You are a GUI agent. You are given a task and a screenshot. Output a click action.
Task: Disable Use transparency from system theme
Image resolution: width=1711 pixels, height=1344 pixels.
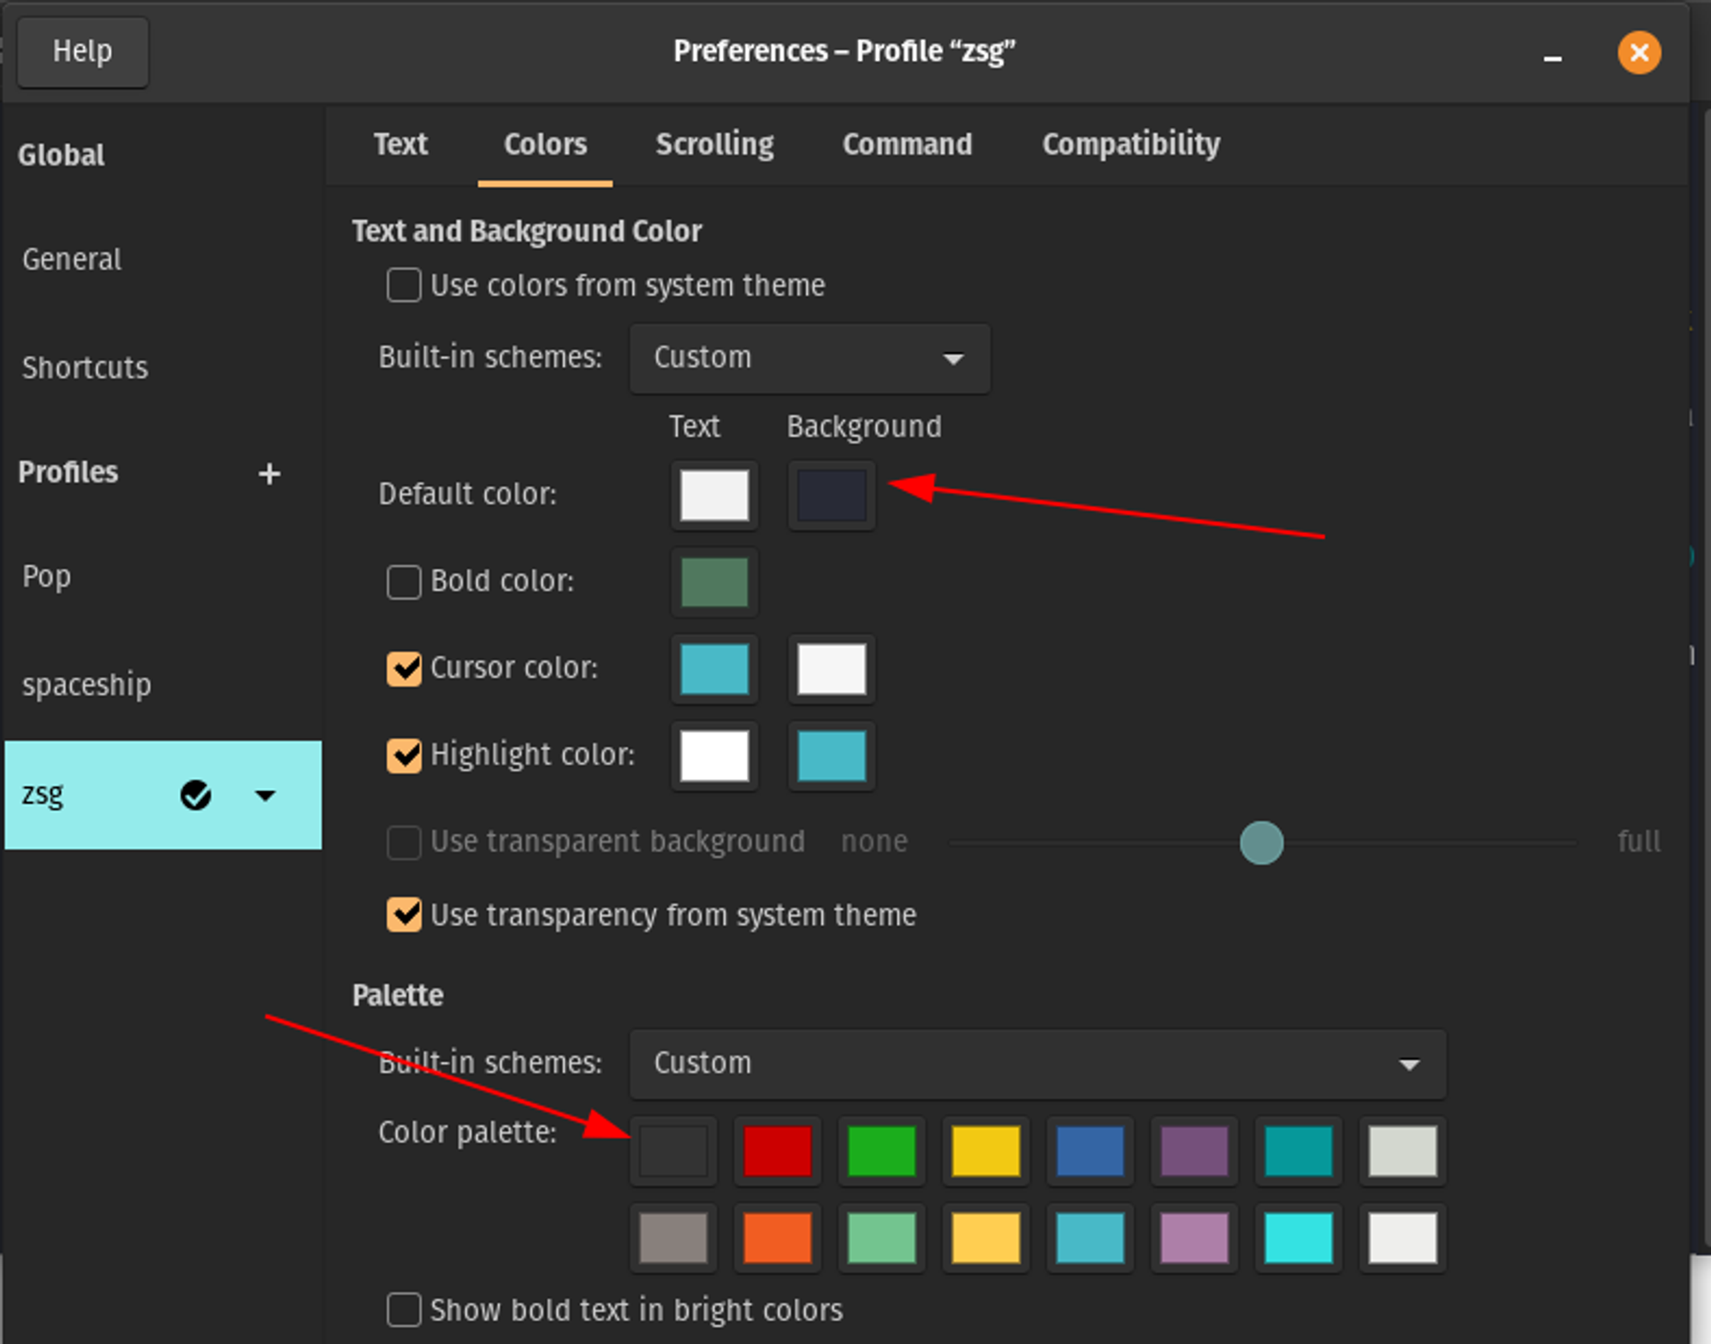point(404,915)
